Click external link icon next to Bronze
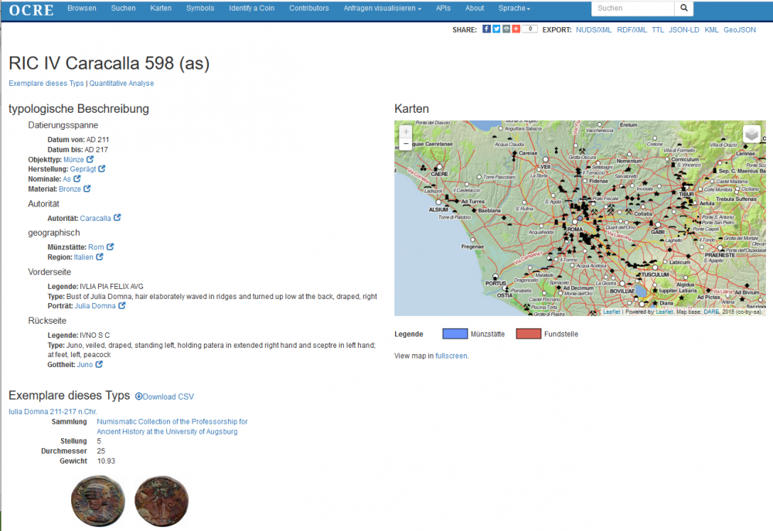The height and width of the screenshot is (531, 773). tap(87, 189)
